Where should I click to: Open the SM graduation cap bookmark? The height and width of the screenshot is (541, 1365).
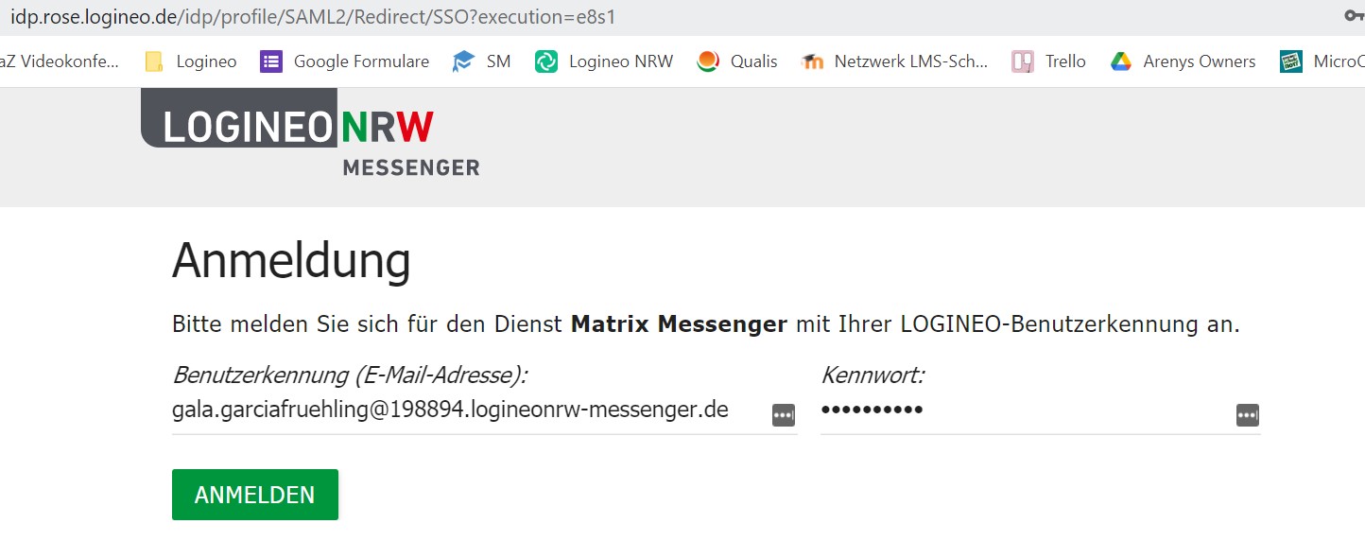point(482,61)
